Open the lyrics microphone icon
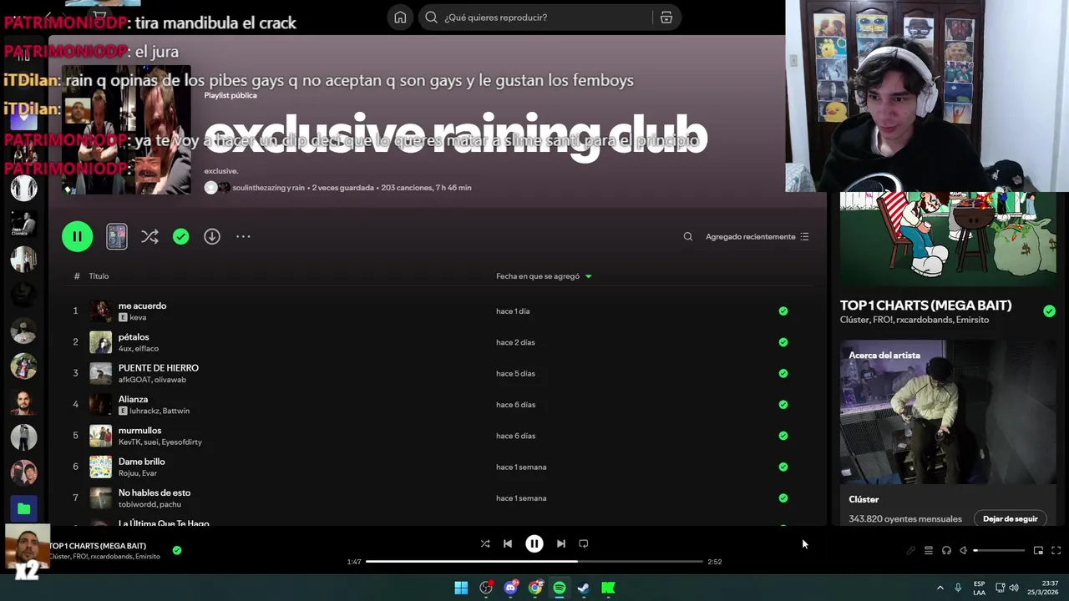Screen dimensions: 1069x601 pos(911,551)
